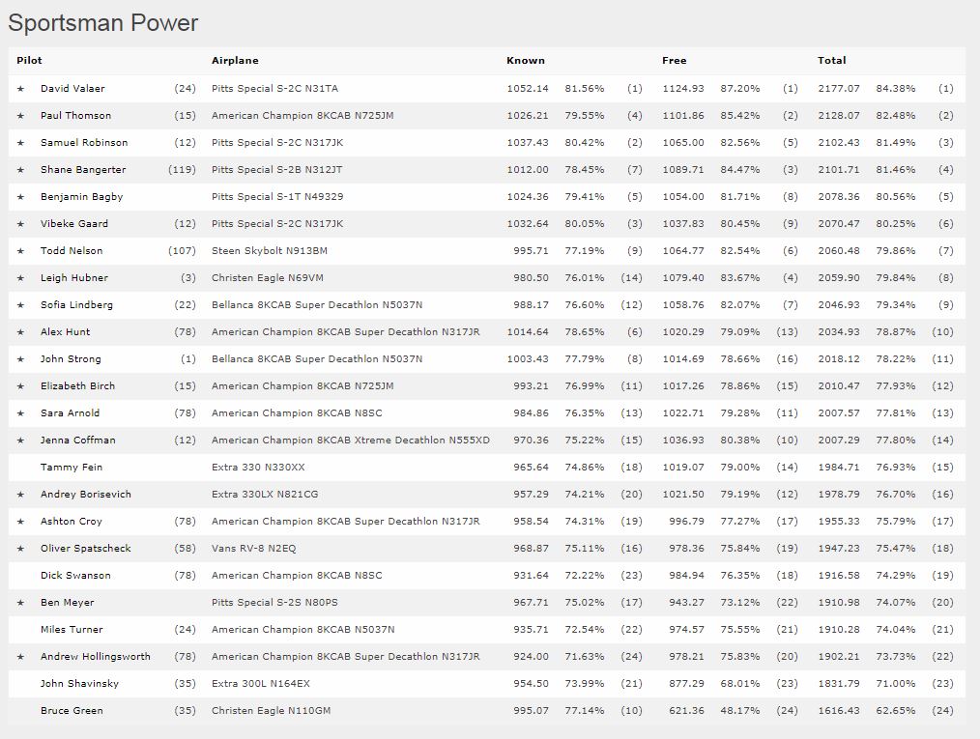Click the star icon beside Elizabeth Birch
The image size is (980, 739).
(20, 386)
